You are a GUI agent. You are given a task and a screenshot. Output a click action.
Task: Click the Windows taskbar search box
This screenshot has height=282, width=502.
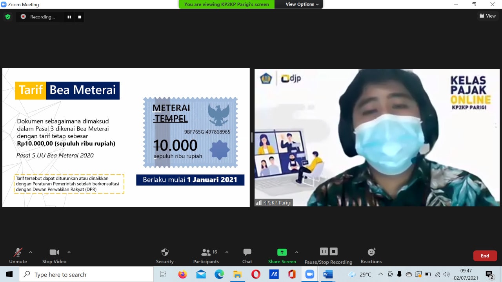tap(86, 275)
